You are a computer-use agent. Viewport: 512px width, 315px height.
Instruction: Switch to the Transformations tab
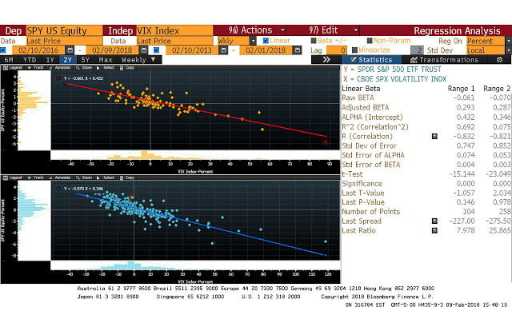point(445,60)
